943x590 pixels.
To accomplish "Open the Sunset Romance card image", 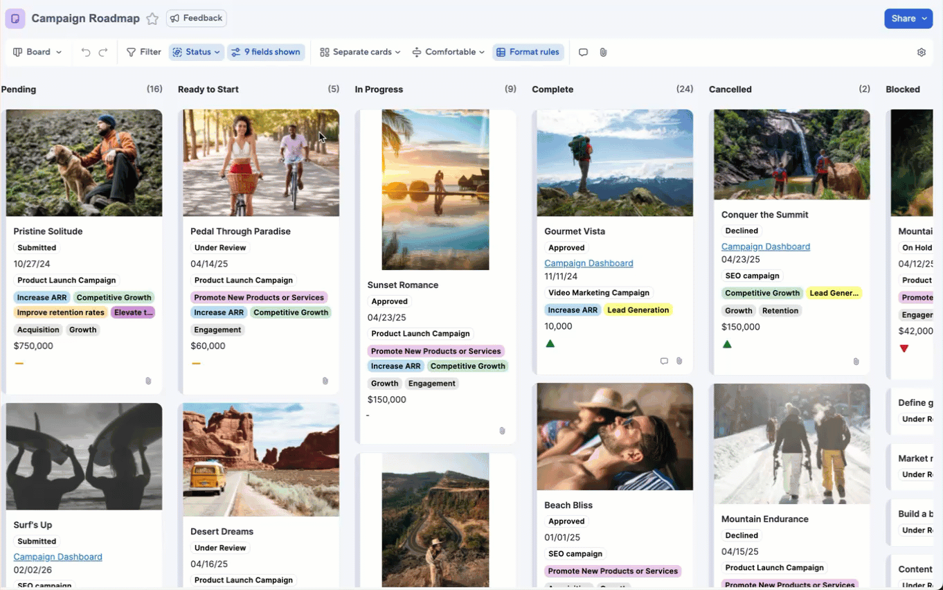I will (x=435, y=190).
